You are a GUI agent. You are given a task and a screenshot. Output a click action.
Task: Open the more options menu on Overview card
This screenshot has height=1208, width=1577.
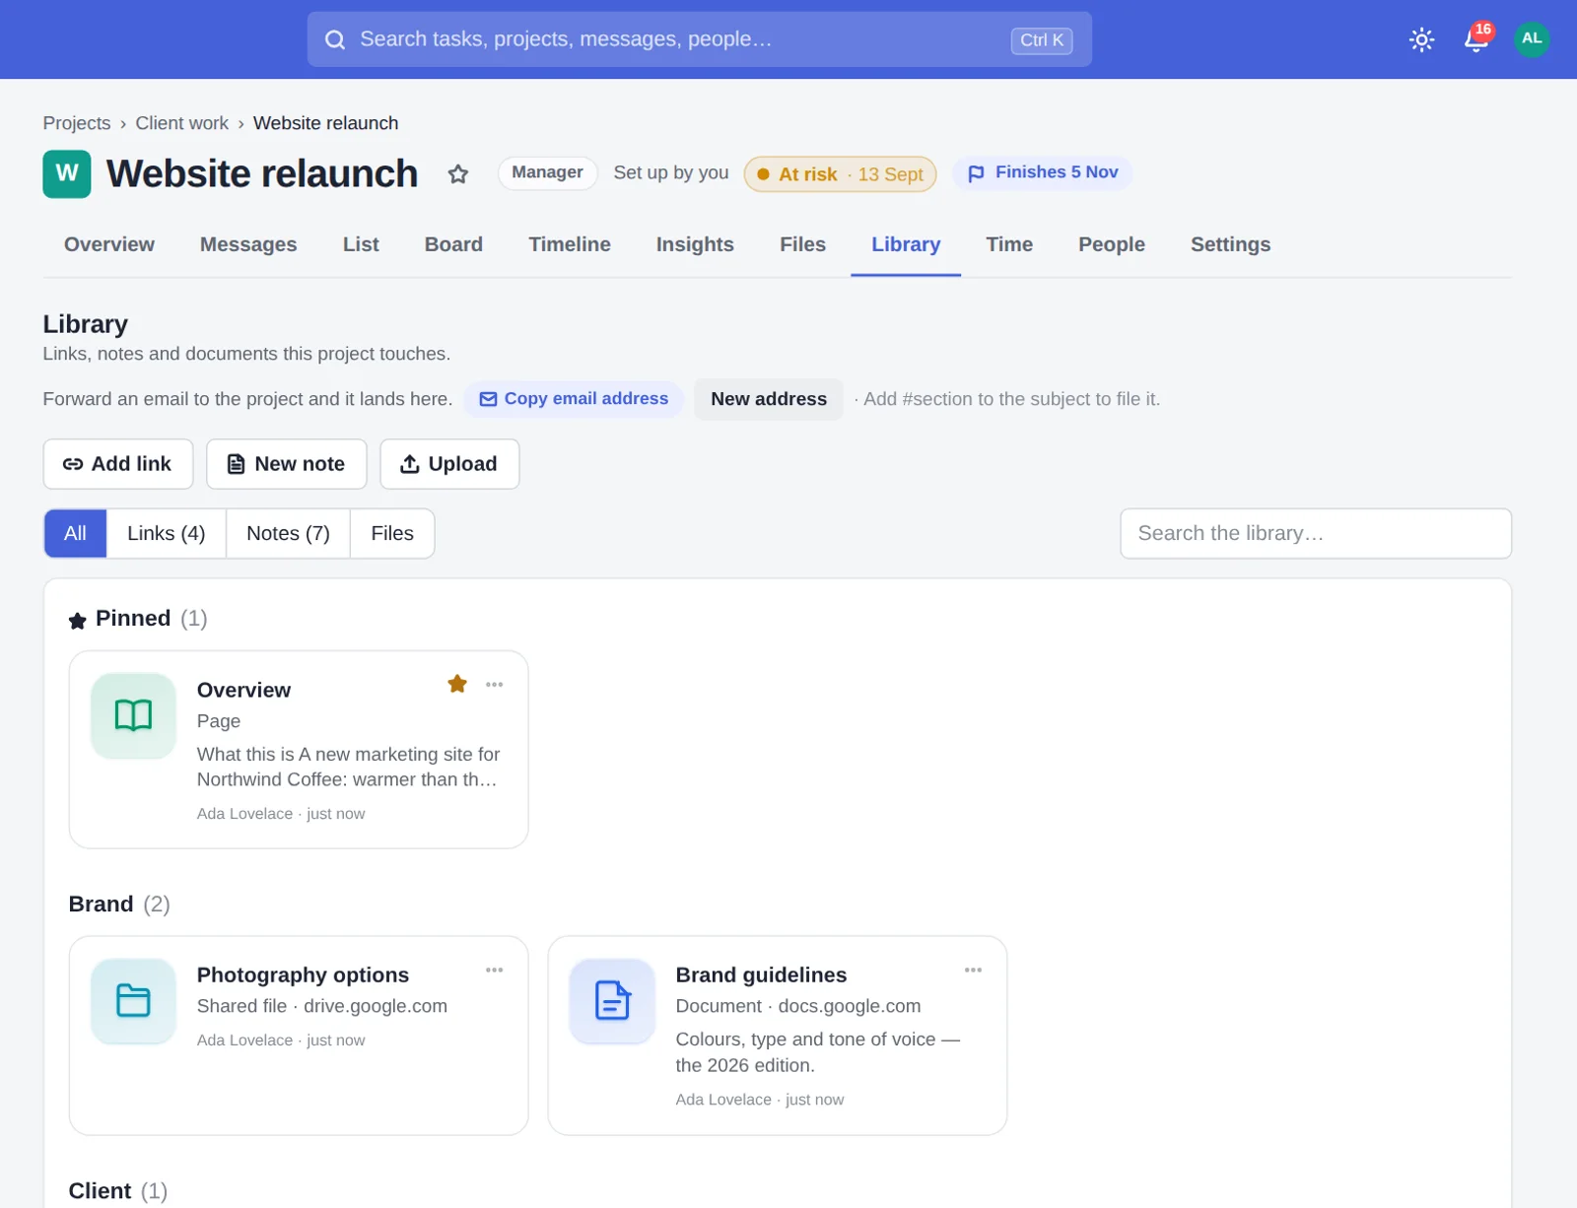(x=495, y=684)
